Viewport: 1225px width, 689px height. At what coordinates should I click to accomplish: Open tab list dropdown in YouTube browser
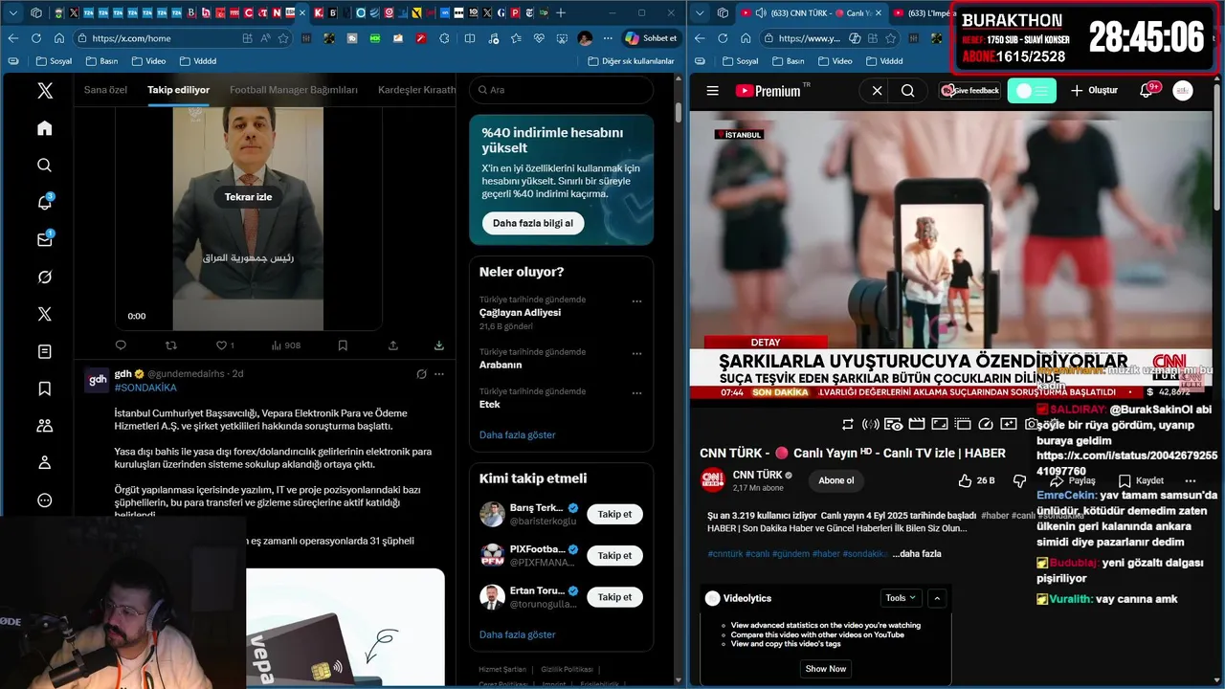700,12
